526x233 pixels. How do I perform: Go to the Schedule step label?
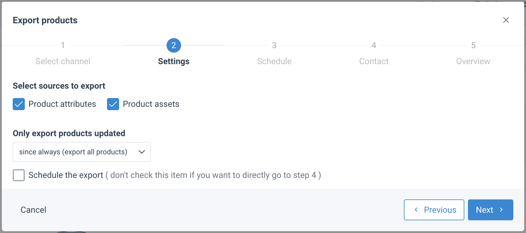point(274,61)
